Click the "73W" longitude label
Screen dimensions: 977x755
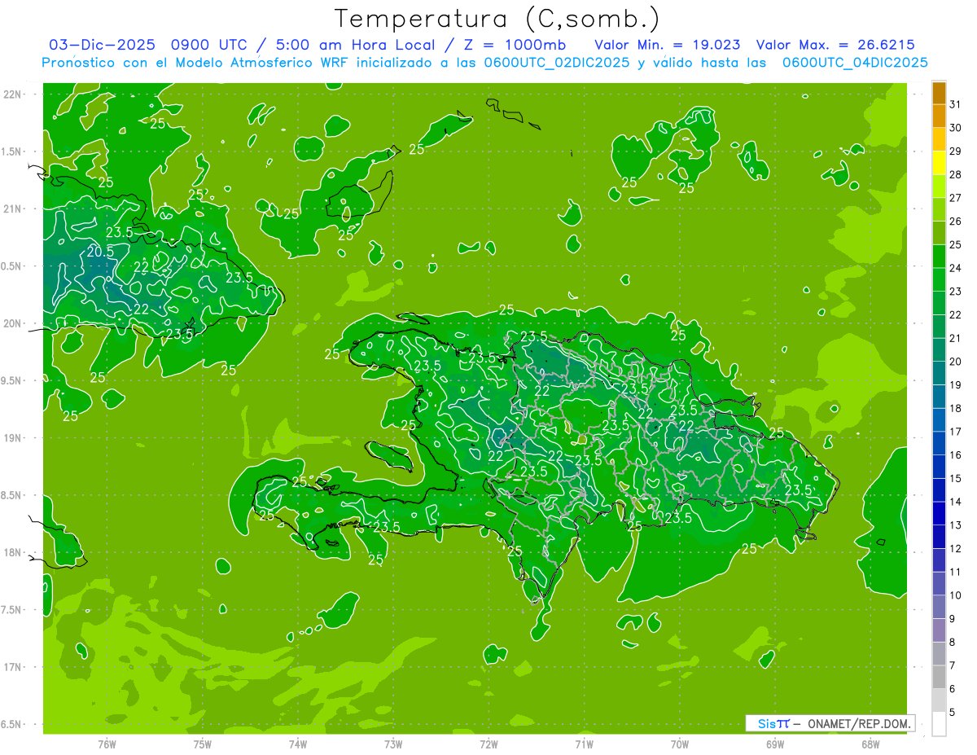(x=393, y=744)
